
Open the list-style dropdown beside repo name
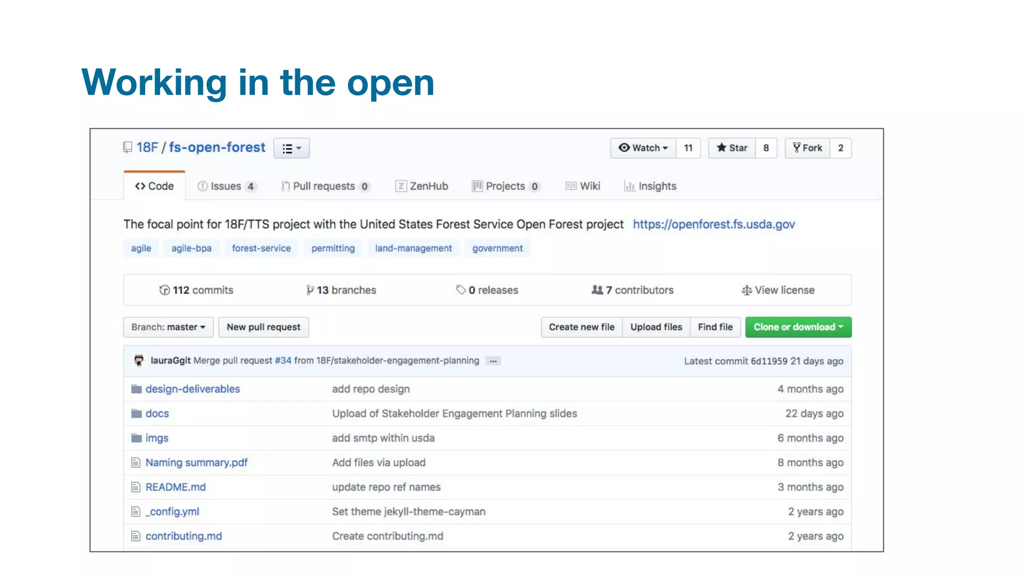tap(291, 149)
